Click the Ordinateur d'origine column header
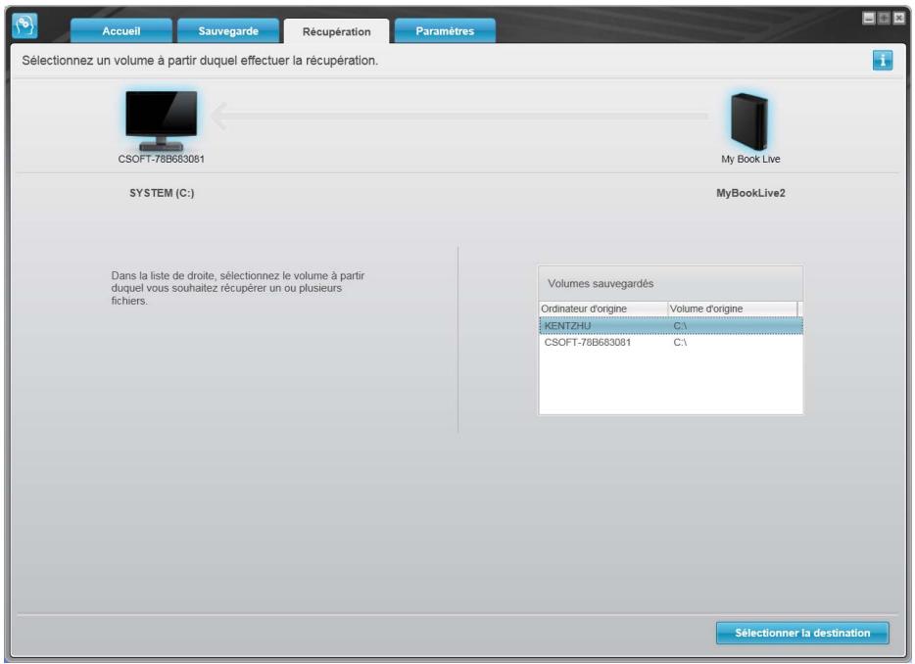The width and height of the screenshot is (915, 664). (x=603, y=308)
